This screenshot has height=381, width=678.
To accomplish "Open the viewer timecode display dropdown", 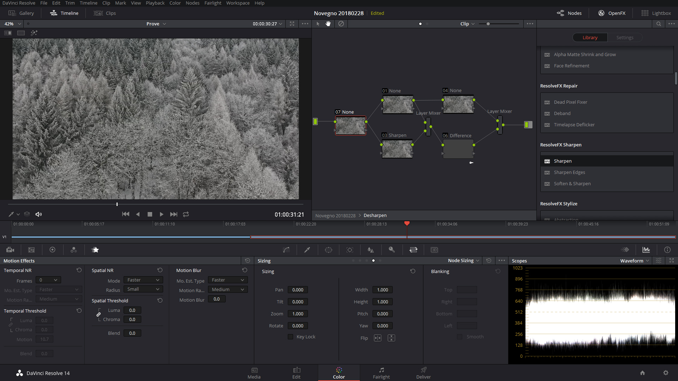I will [x=267, y=24].
